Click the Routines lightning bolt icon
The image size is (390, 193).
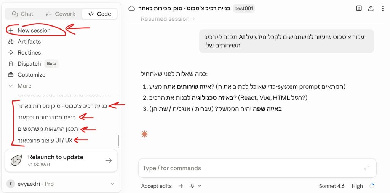(x=11, y=53)
